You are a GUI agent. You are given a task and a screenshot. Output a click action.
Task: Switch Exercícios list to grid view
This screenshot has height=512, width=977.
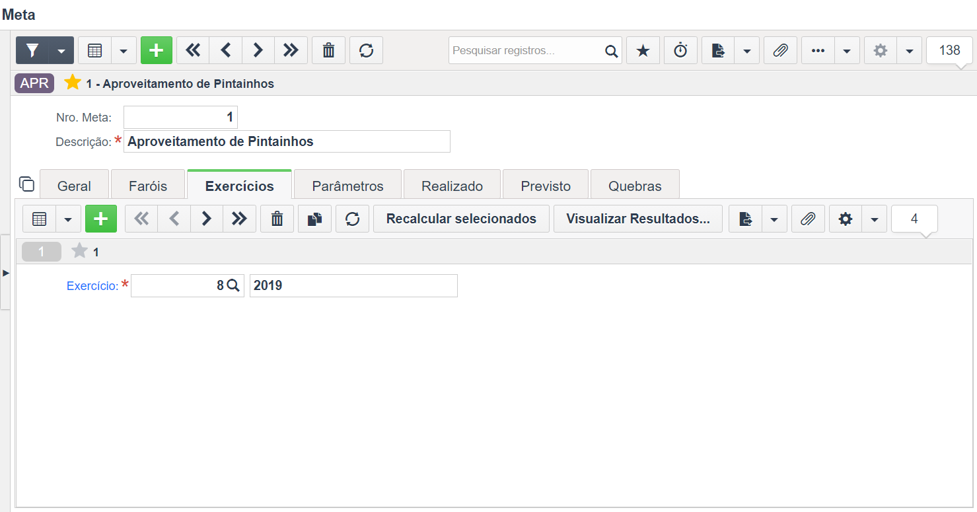(39, 219)
